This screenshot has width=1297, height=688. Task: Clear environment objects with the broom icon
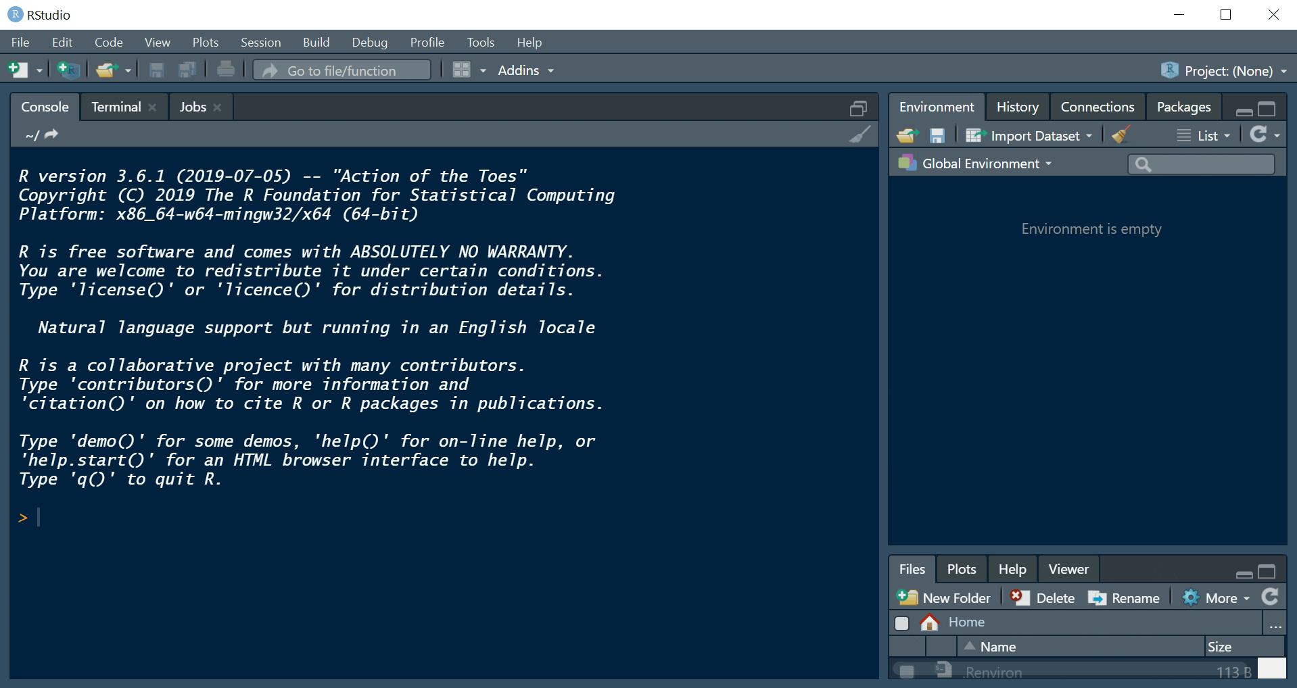pyautogui.click(x=1121, y=135)
